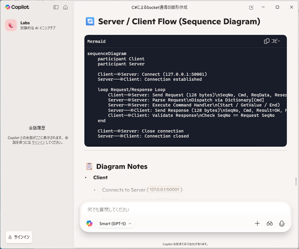Viewport: 299px width, 249px height.
Task: Click the 127.0.0.1:50001 inline code chip
Action: (164, 189)
